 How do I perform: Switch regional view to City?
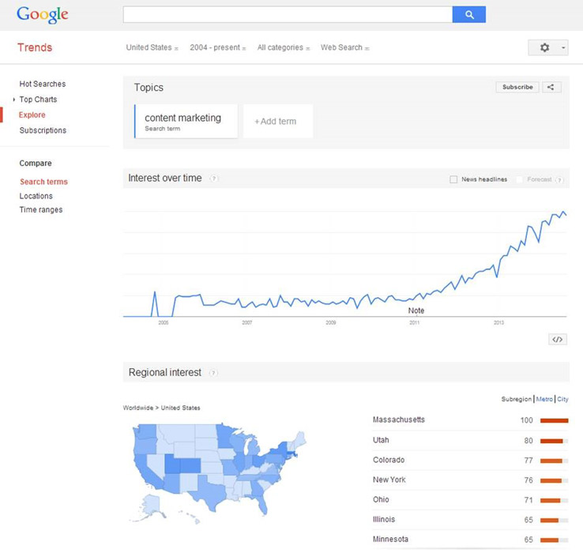[562, 399]
